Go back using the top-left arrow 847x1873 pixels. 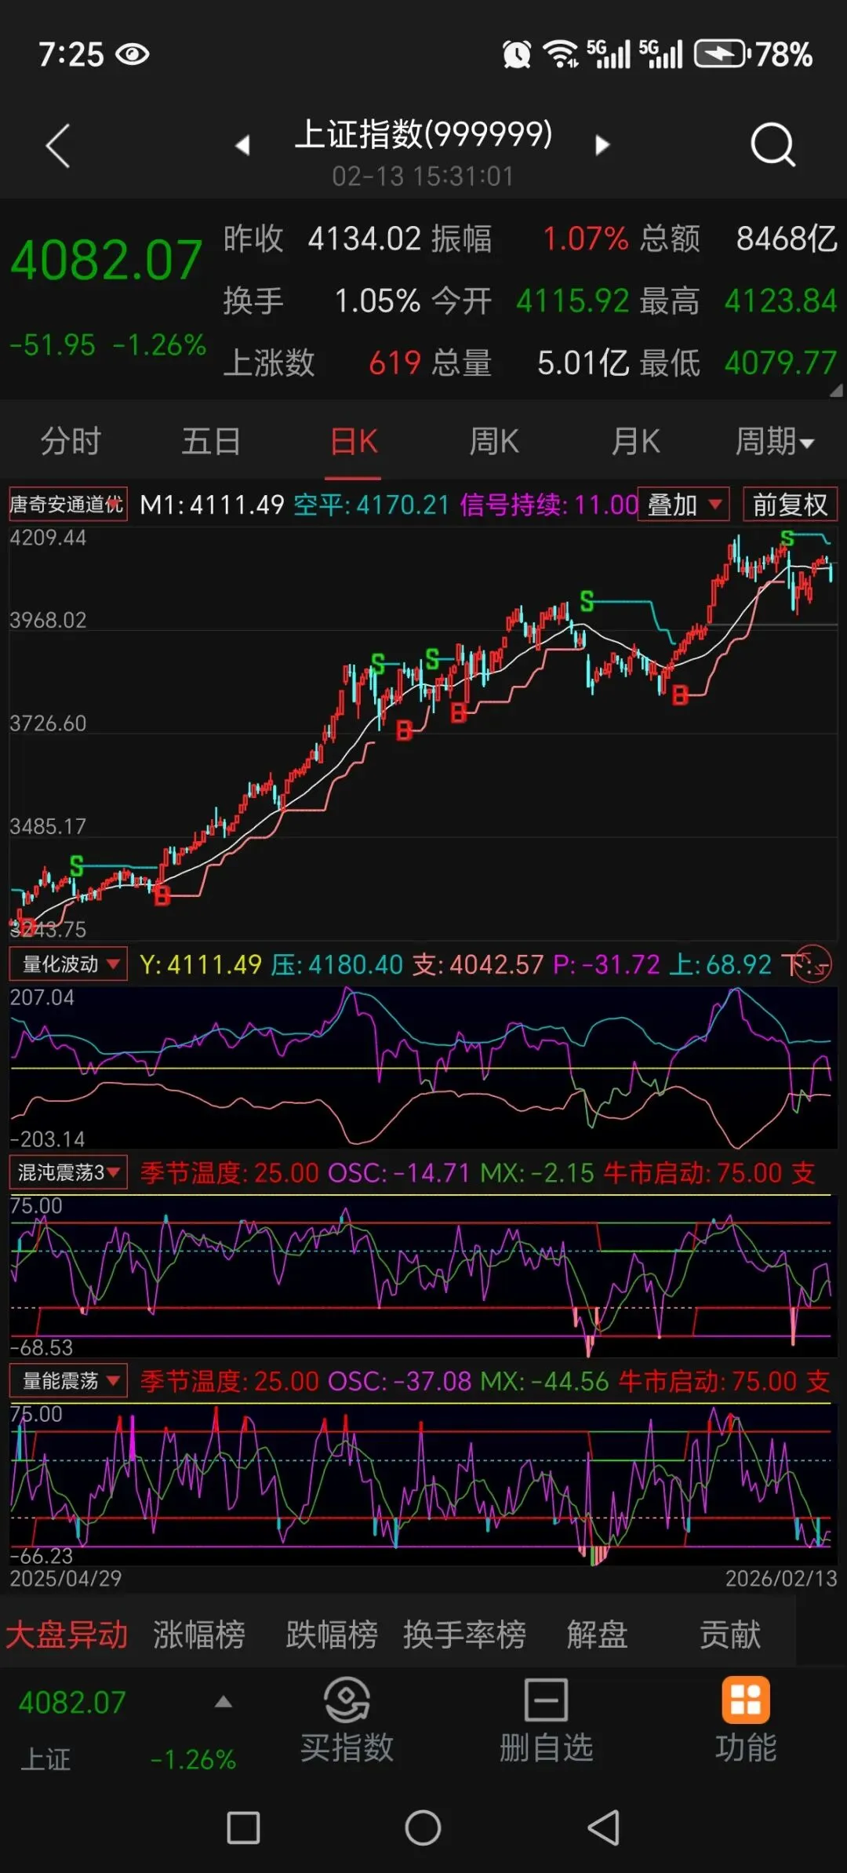click(x=58, y=145)
